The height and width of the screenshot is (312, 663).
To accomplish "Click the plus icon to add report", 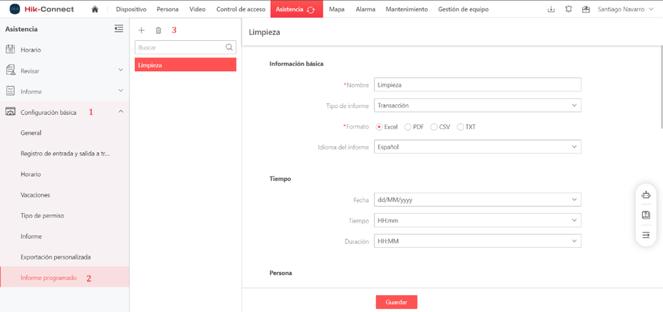I will [x=142, y=30].
